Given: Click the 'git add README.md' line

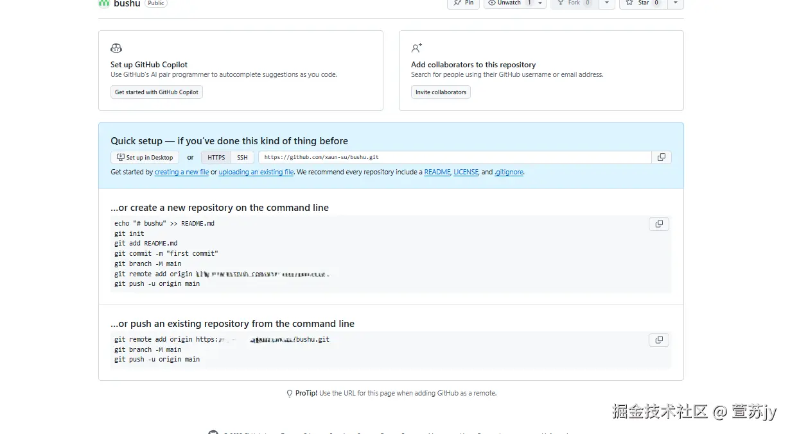Looking at the screenshot, I should click(146, 244).
